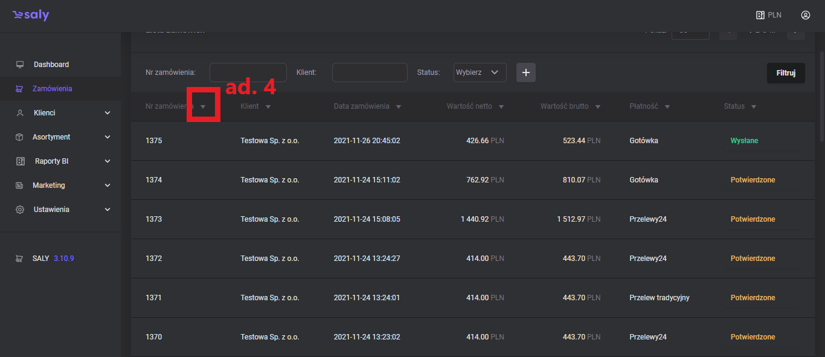Focus the Nr zamówienia input field
825x357 pixels.
coord(248,72)
